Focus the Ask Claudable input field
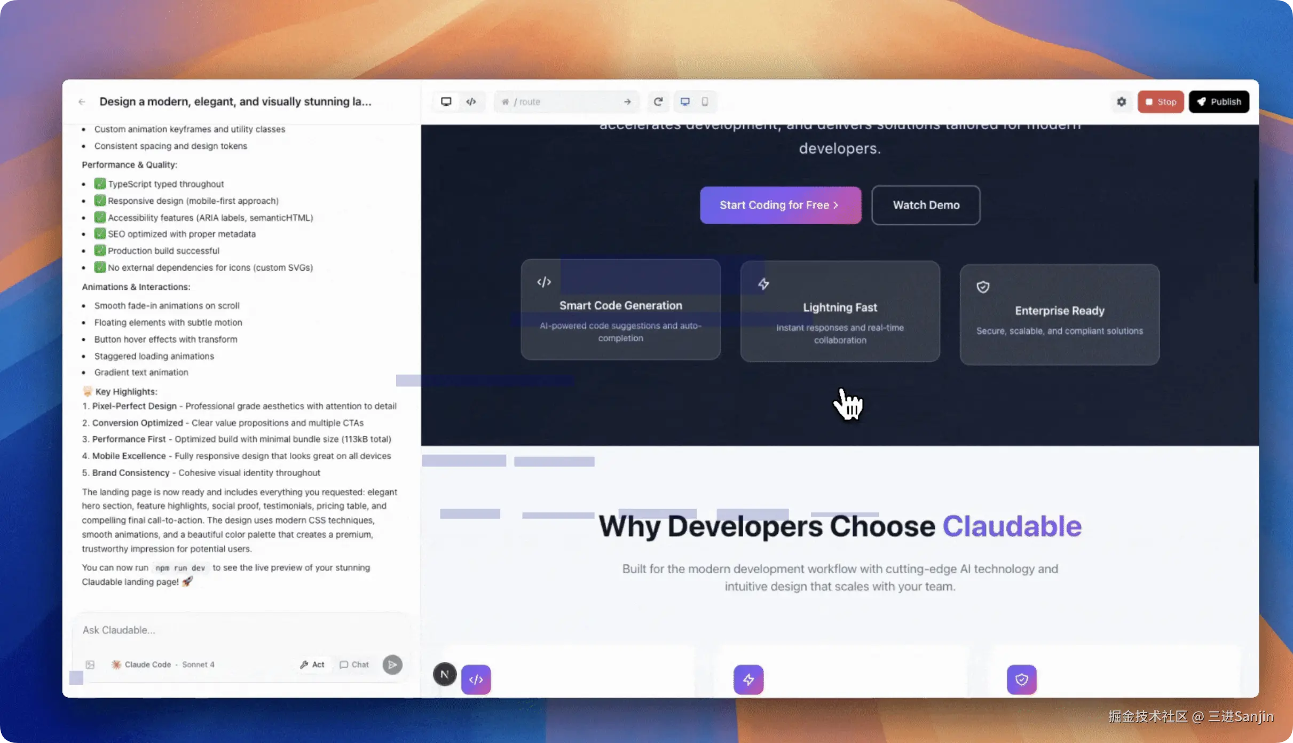The width and height of the screenshot is (1293, 743). (x=240, y=630)
